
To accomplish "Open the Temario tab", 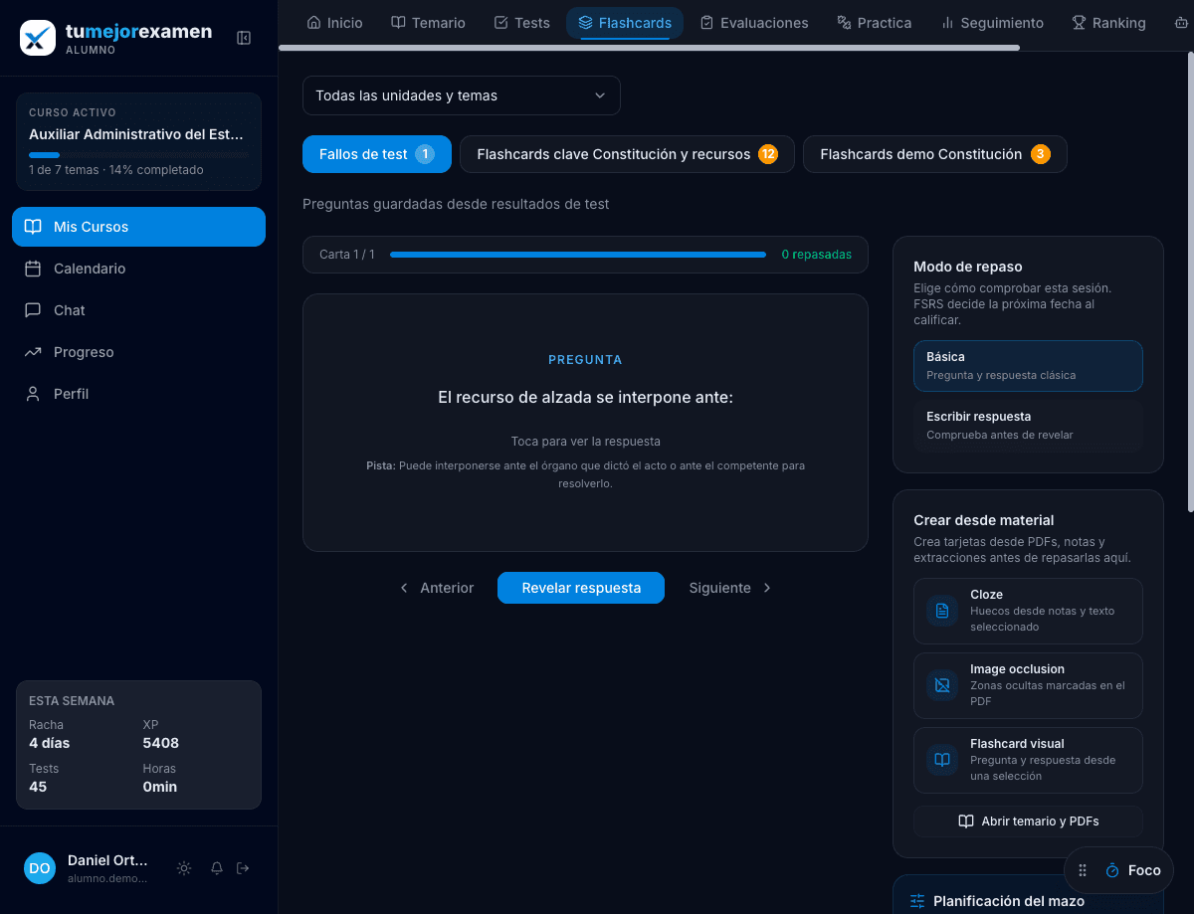I will (x=428, y=23).
